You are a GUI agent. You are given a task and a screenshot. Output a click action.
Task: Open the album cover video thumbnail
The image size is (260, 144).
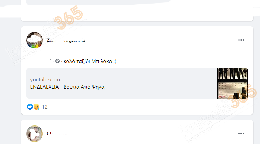coord(233,83)
